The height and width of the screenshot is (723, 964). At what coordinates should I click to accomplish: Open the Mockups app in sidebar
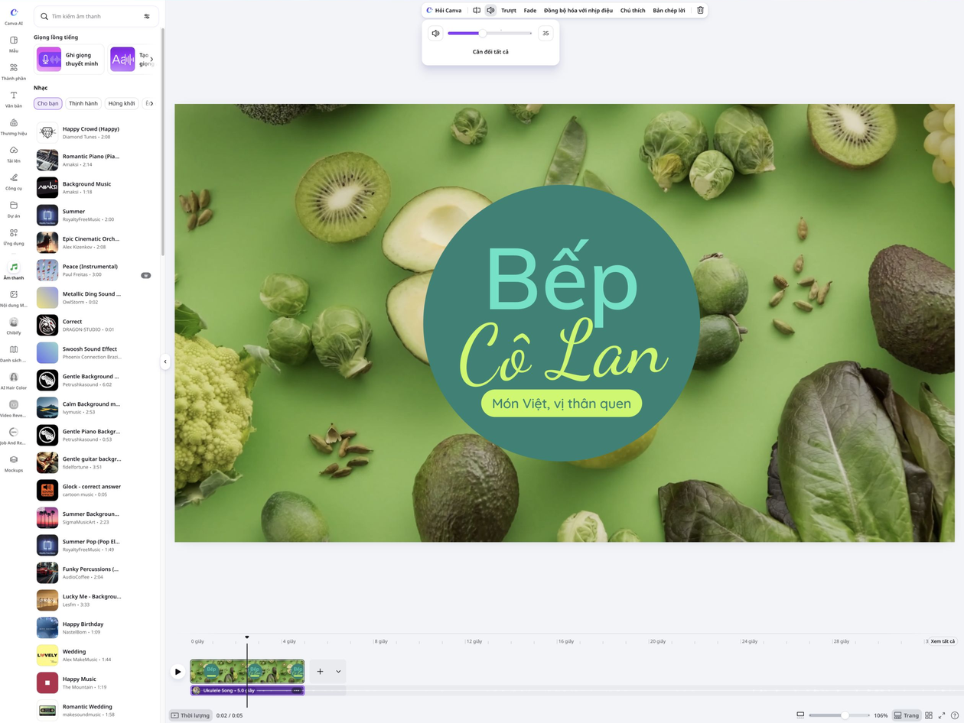pos(14,464)
